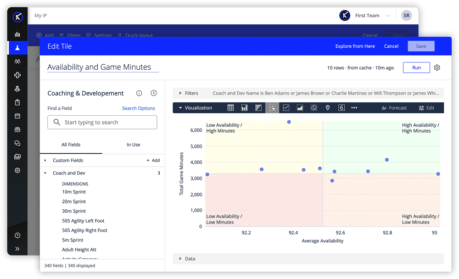Click the Find a Field search box

coord(102,123)
